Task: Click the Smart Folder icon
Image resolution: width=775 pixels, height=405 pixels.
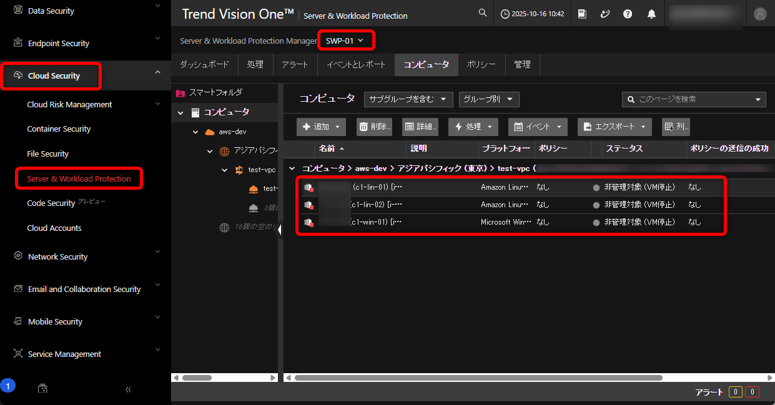Action: click(180, 92)
